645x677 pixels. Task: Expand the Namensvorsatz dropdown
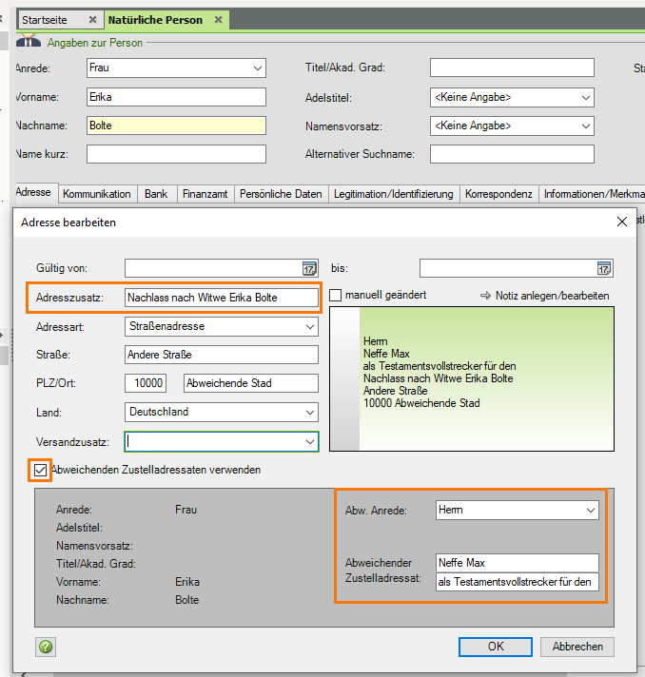click(x=585, y=126)
